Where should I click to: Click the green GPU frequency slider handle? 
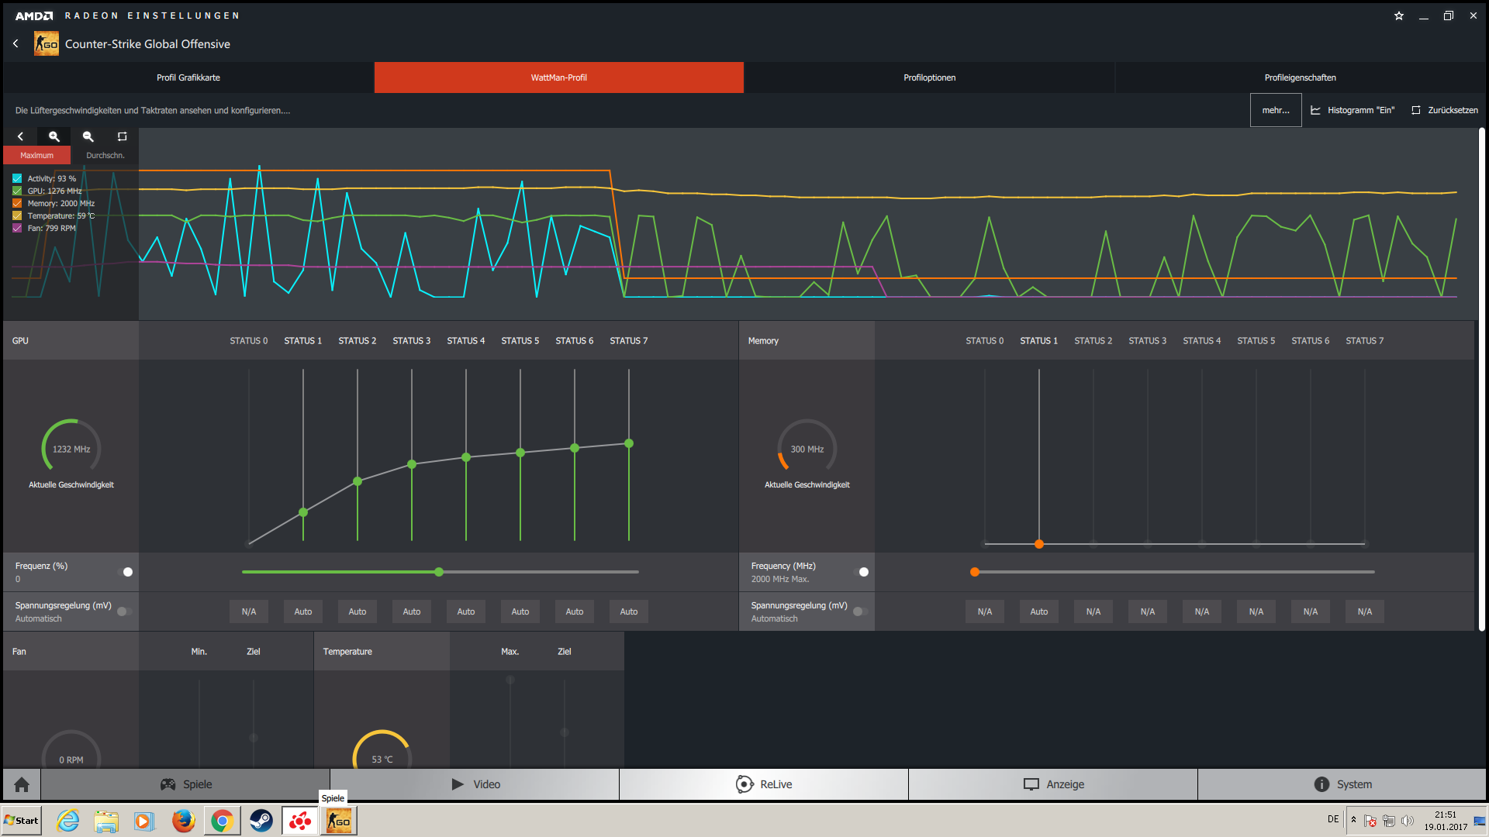[439, 572]
